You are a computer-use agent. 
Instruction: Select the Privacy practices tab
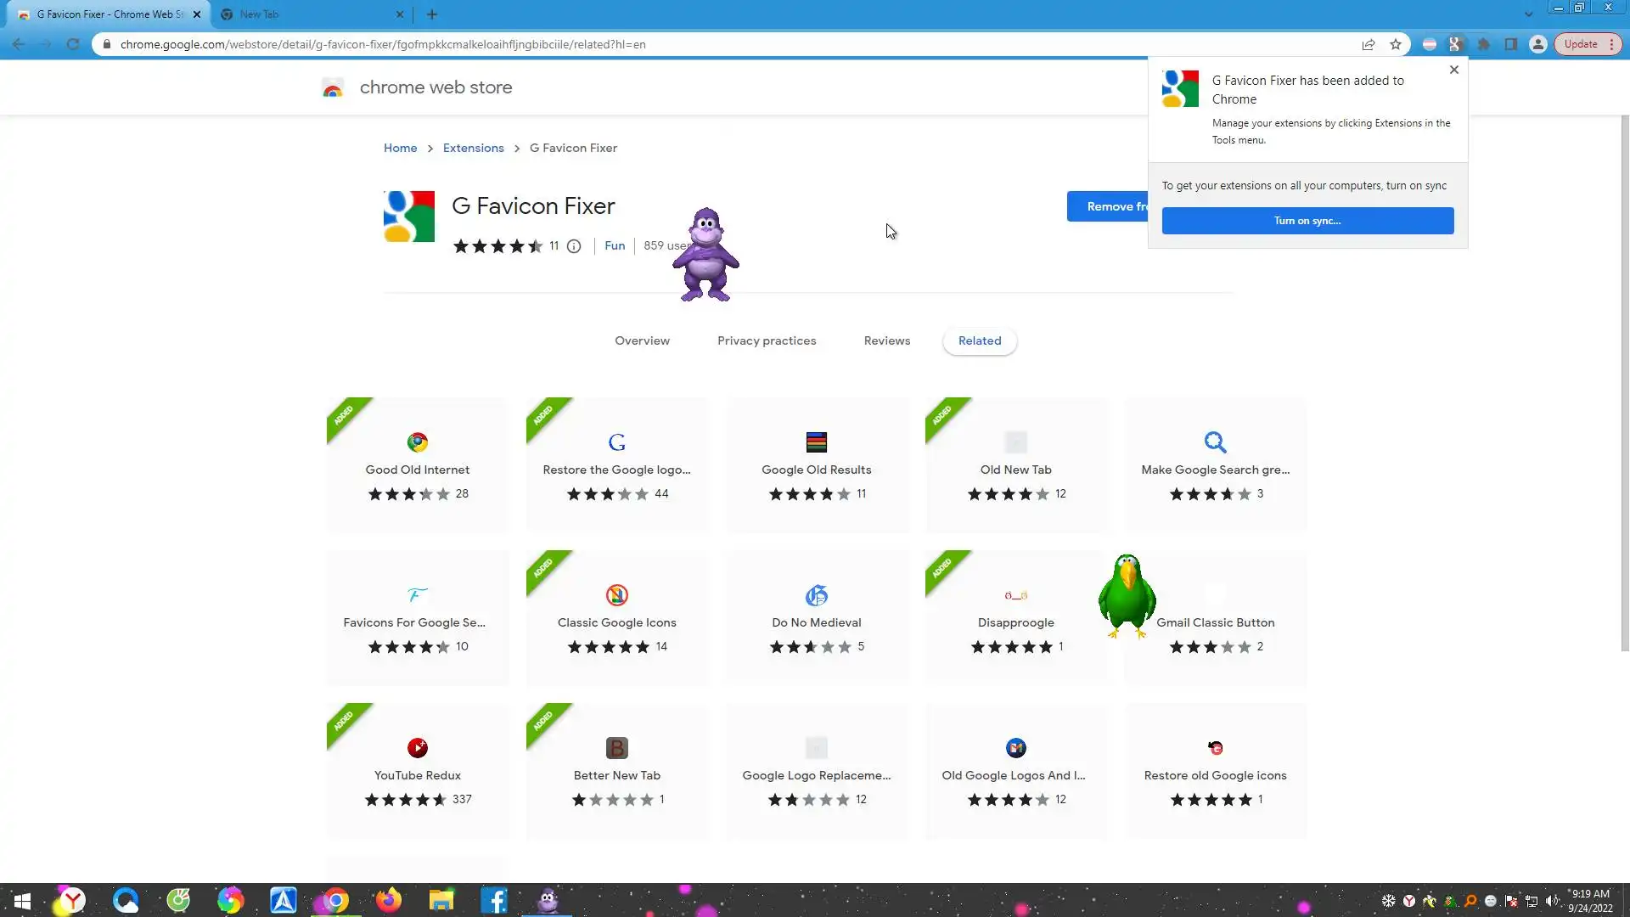point(766,340)
